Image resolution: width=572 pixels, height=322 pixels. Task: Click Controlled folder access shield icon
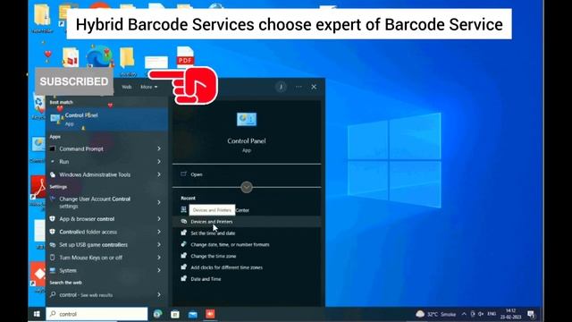[53, 232]
